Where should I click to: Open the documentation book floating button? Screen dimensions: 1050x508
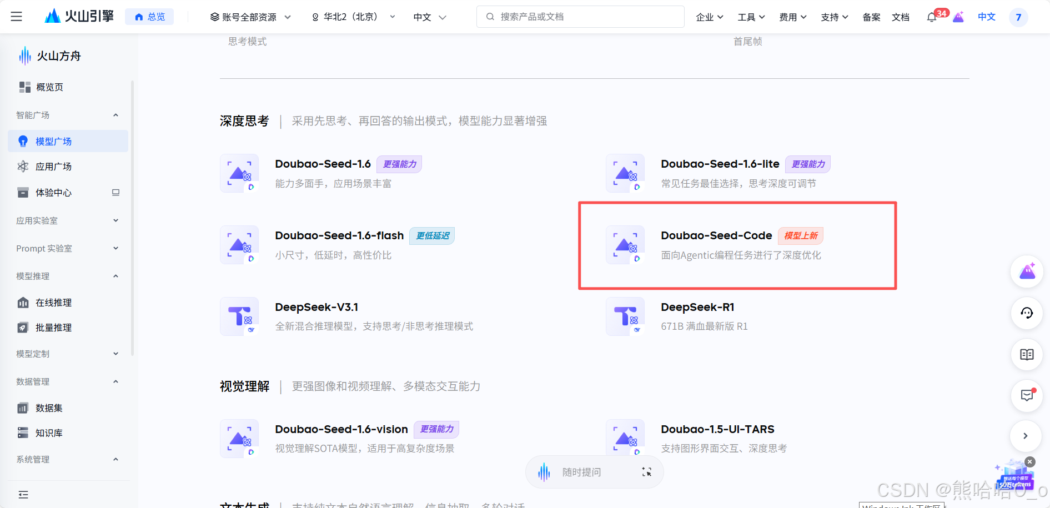click(x=1027, y=354)
